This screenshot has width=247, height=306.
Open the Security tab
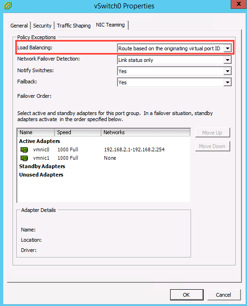(x=42, y=26)
